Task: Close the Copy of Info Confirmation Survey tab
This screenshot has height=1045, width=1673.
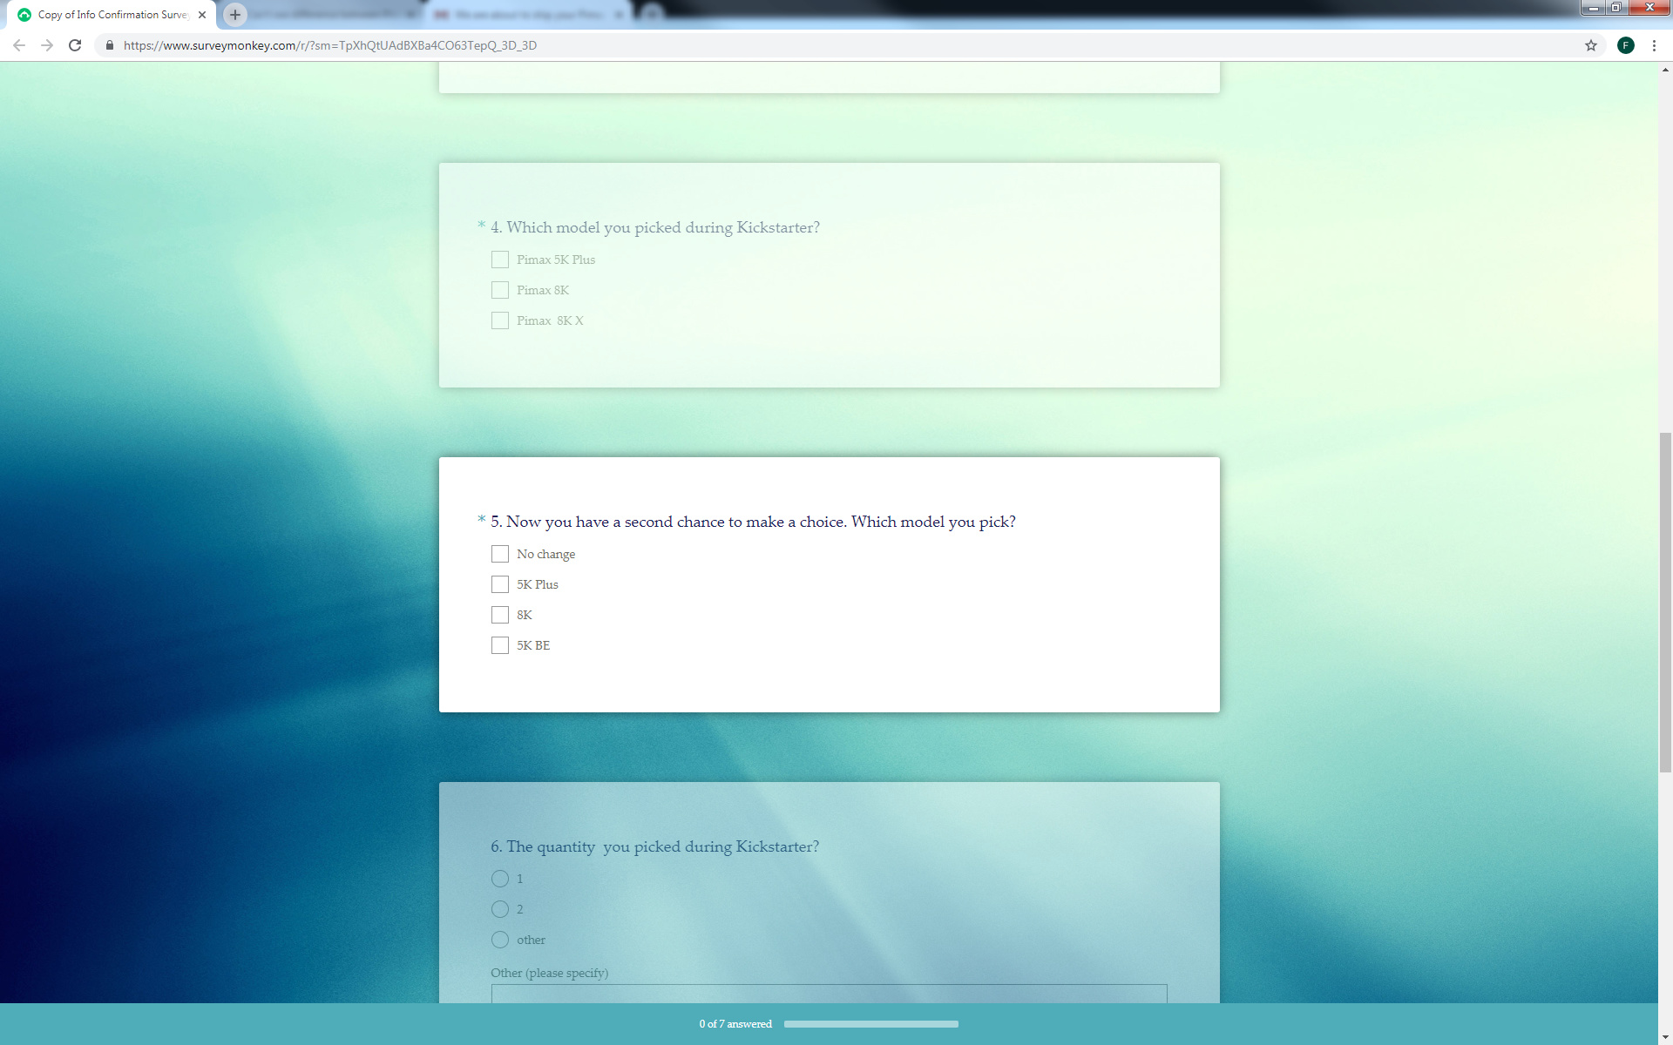Action: pyautogui.click(x=202, y=15)
